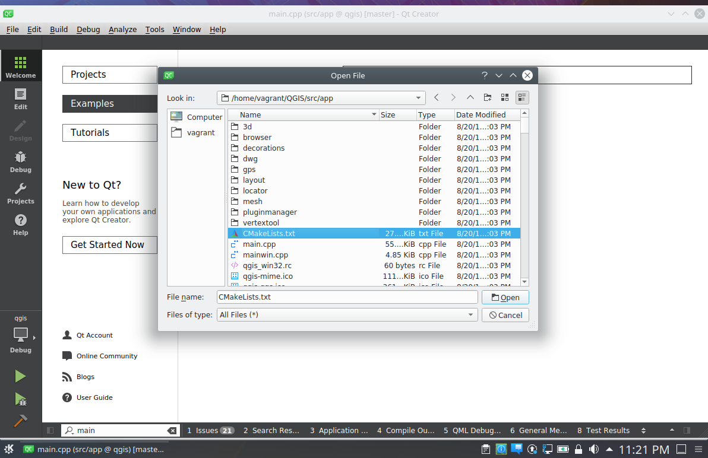This screenshot has width=708, height=458.
Task: Open the Compile Output pane
Action: (x=406, y=431)
